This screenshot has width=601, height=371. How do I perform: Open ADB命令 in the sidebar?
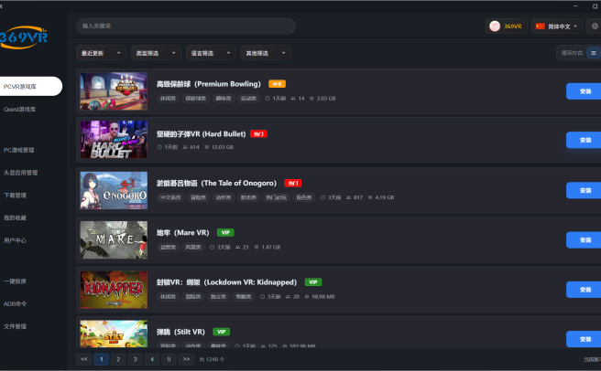pos(15,303)
